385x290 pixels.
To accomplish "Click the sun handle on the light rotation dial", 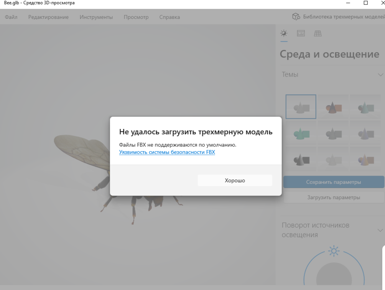I will [334, 251].
